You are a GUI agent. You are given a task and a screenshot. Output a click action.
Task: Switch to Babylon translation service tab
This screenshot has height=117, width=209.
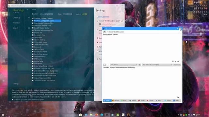[133, 100]
